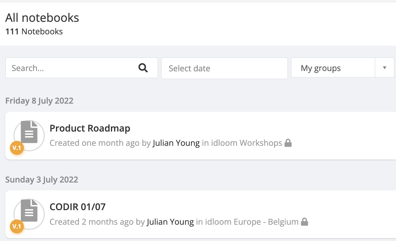
Task: Click Julian Young on CODIR 01/07
Action: tap(170, 222)
